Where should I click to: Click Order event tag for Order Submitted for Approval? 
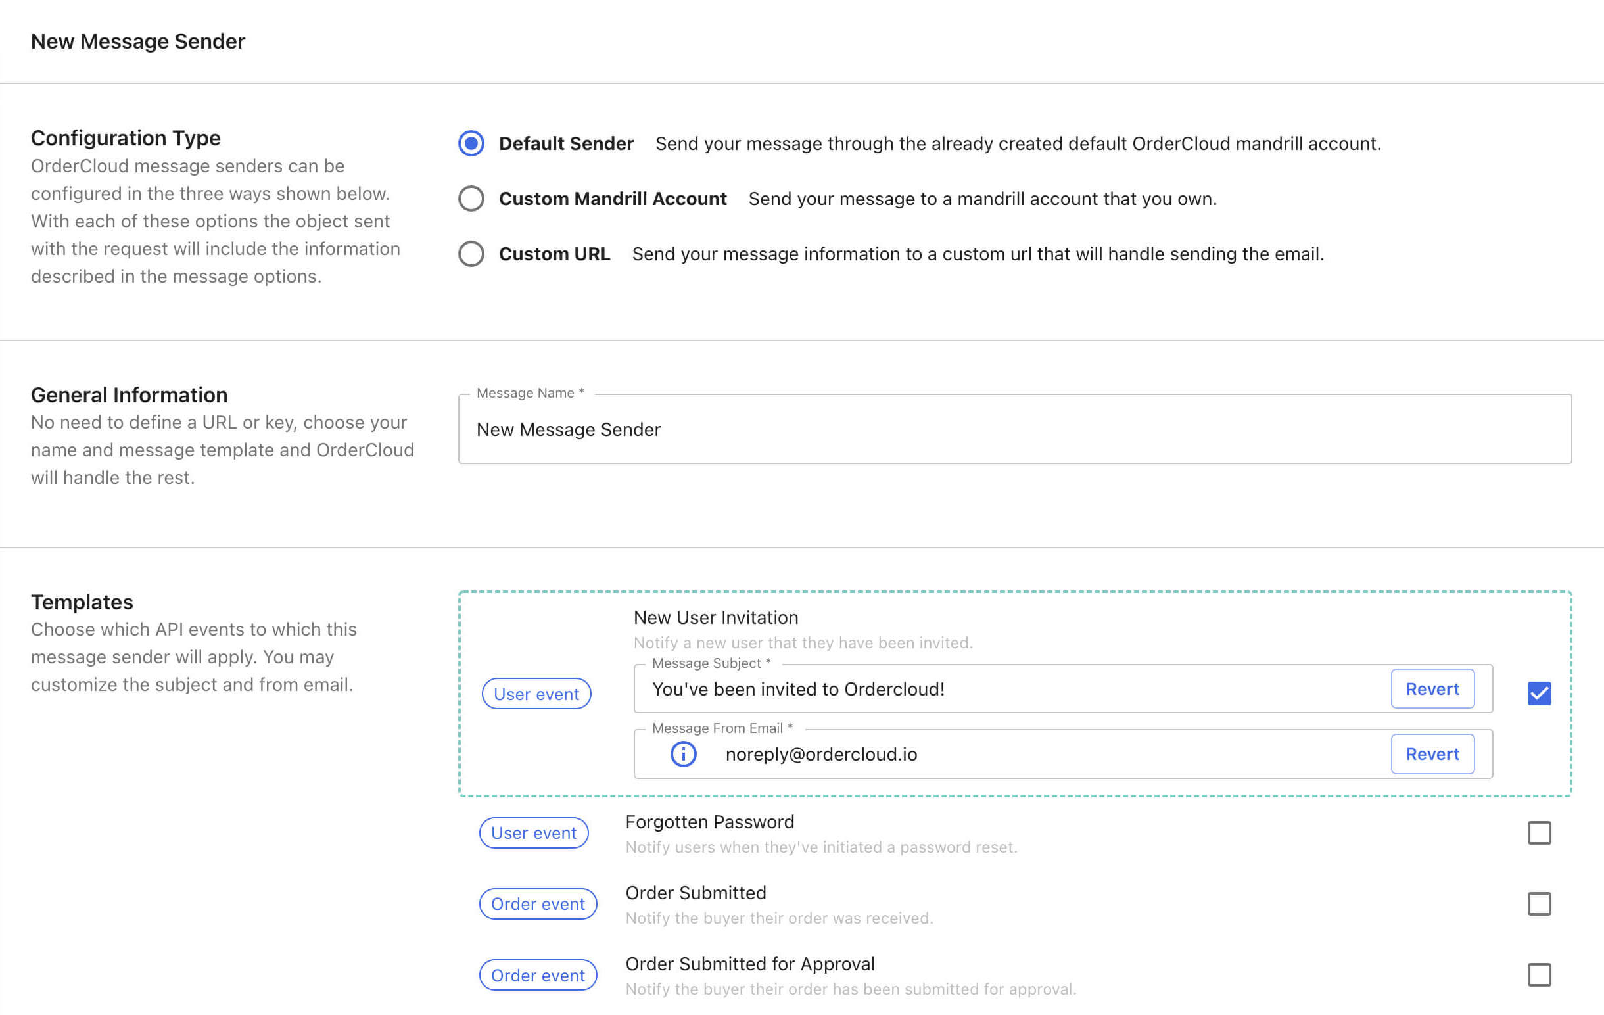[x=538, y=975]
